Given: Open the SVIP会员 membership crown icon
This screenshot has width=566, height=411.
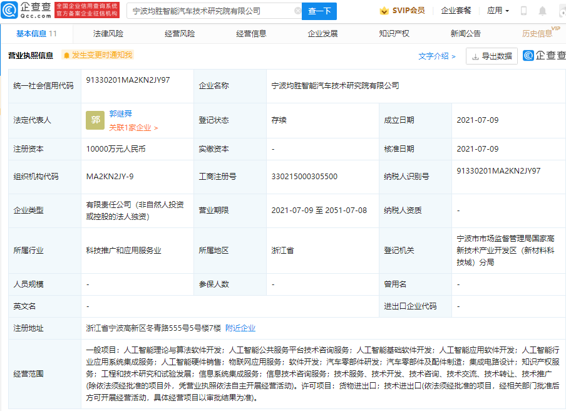Looking at the screenshot, I should (x=384, y=11).
